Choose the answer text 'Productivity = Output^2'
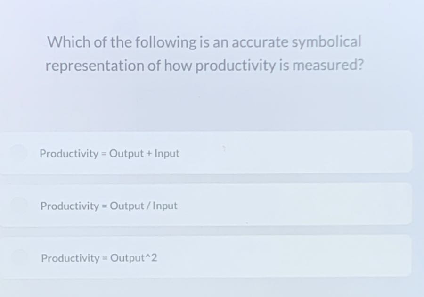This screenshot has width=424, height=297. (99, 258)
